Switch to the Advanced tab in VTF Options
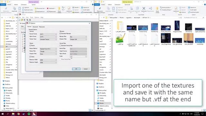The height and width of the screenshot is (116, 206). tap(35, 27)
